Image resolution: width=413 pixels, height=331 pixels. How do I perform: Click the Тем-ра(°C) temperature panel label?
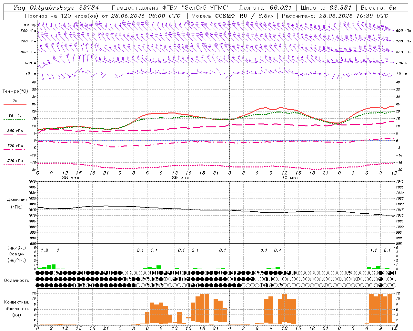[x=15, y=91]
